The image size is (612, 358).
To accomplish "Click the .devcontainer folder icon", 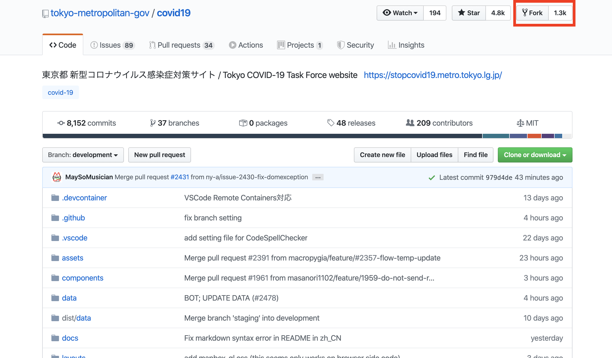I will pyautogui.click(x=55, y=198).
